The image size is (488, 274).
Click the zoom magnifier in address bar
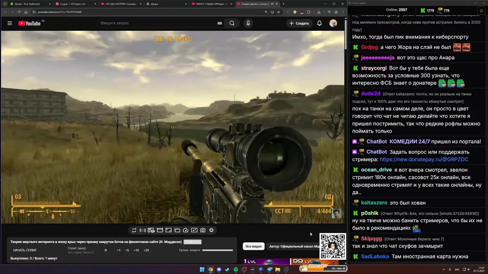pos(266,12)
